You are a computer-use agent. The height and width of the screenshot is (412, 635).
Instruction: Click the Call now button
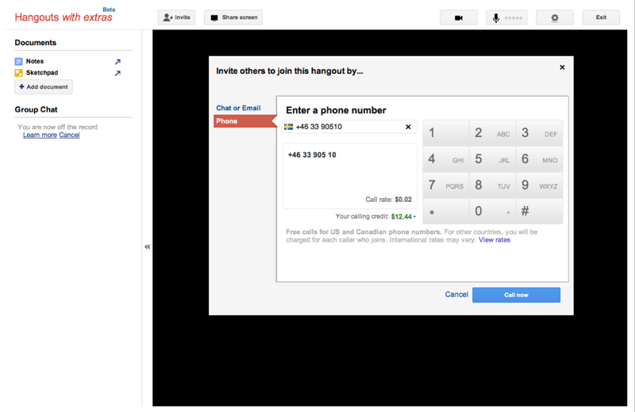pos(517,296)
